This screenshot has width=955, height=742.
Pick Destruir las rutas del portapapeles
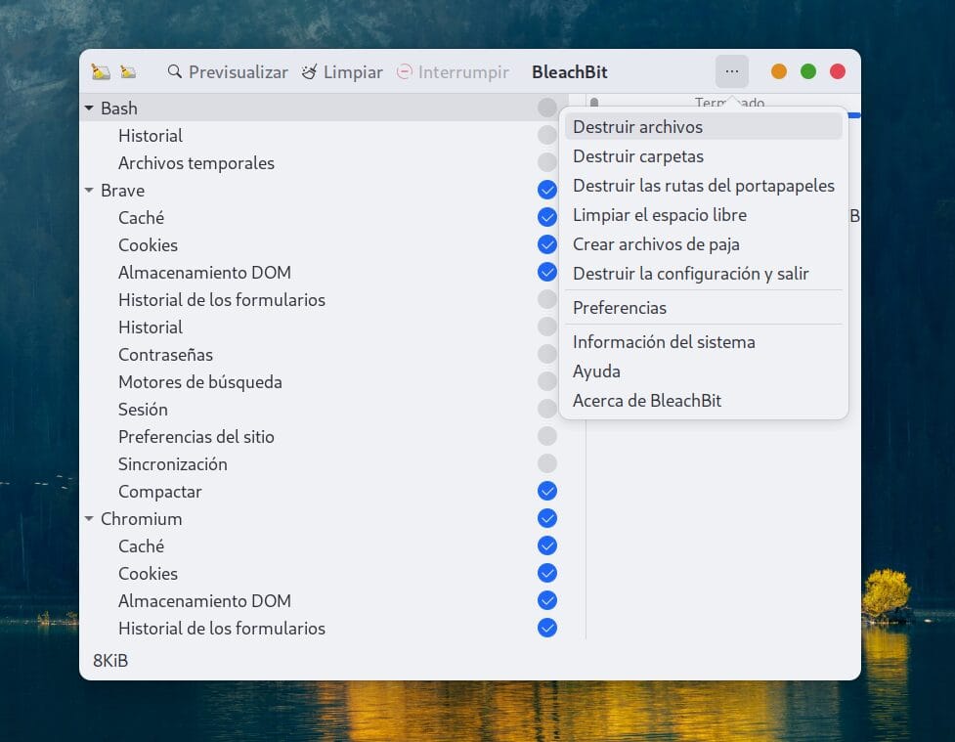pyautogui.click(x=704, y=185)
